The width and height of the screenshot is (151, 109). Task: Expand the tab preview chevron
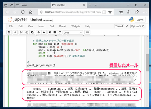tap(96, 5)
